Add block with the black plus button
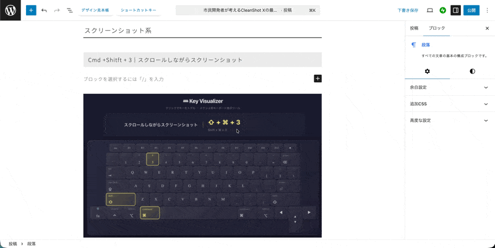The height and width of the screenshot is (248, 495). point(317,79)
